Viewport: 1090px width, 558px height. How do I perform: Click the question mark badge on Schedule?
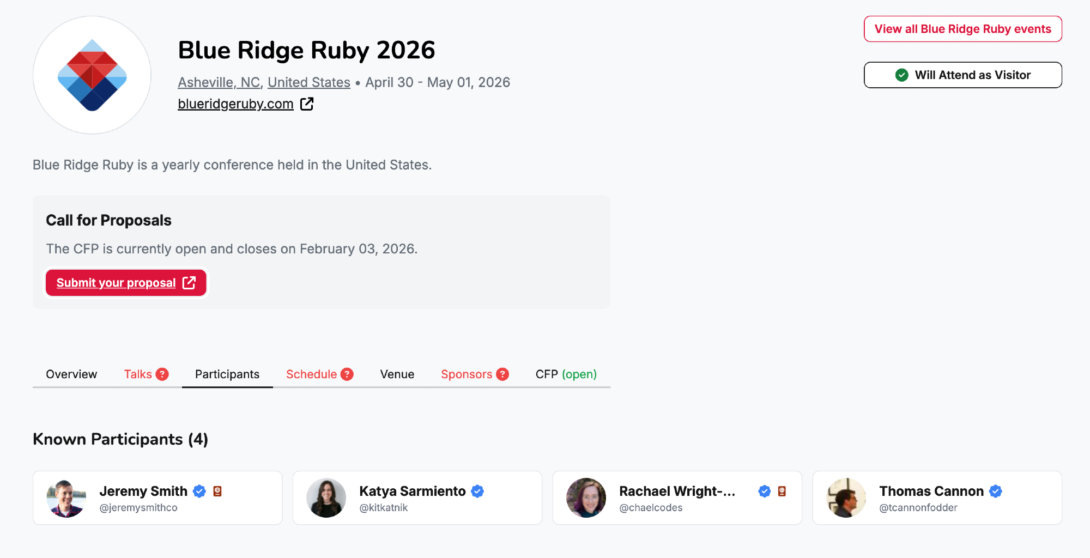click(347, 374)
